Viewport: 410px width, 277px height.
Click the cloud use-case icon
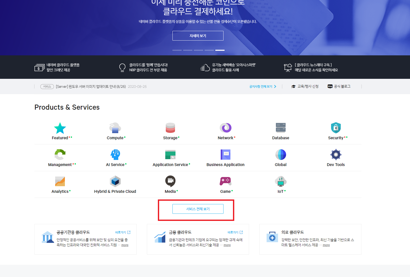[205, 68]
